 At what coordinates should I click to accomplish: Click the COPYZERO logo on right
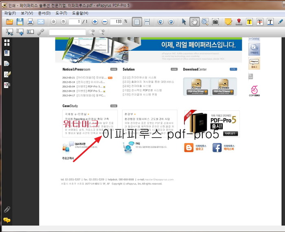(254, 91)
